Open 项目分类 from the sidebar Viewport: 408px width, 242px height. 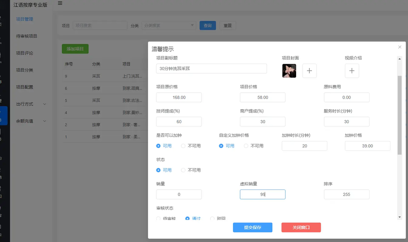[25, 70]
